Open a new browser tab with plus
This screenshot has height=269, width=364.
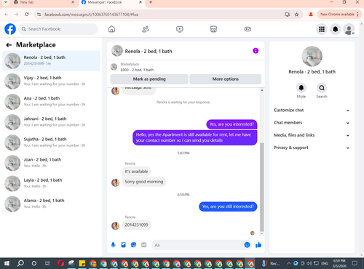(151, 2)
